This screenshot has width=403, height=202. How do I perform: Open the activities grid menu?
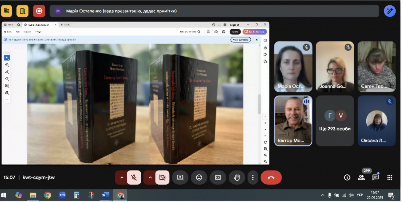pyautogui.click(x=390, y=178)
